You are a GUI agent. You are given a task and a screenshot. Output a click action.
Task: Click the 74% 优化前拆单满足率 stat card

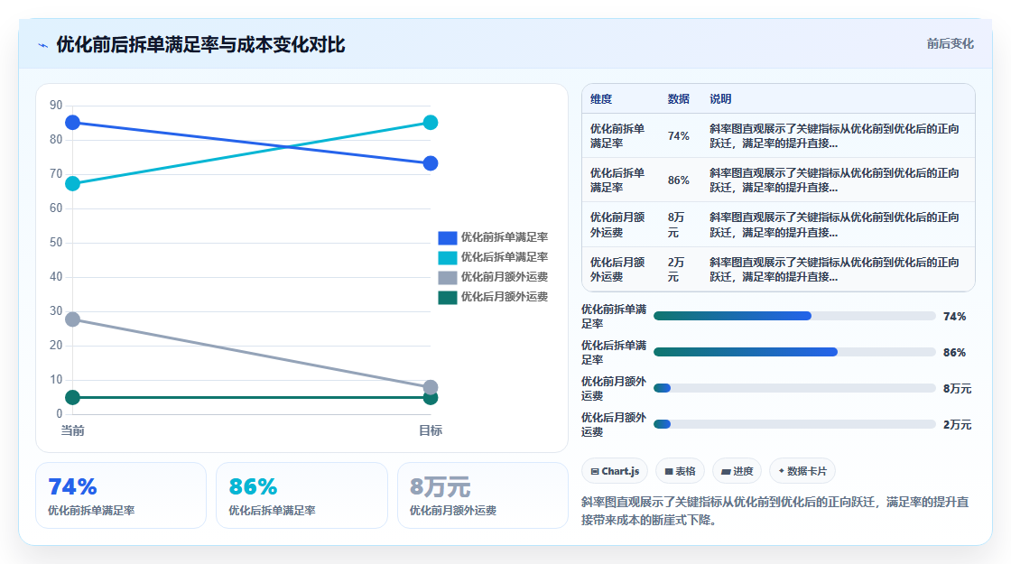(x=121, y=495)
